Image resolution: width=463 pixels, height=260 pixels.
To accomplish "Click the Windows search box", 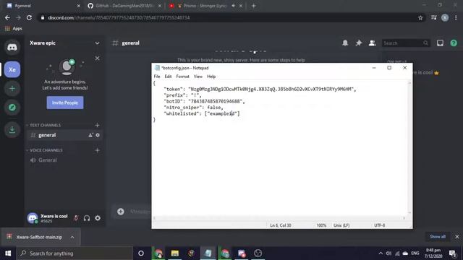I will point(75,253).
